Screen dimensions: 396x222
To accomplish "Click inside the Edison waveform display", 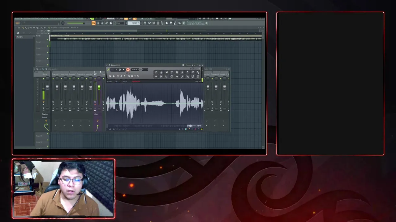I will (155, 103).
